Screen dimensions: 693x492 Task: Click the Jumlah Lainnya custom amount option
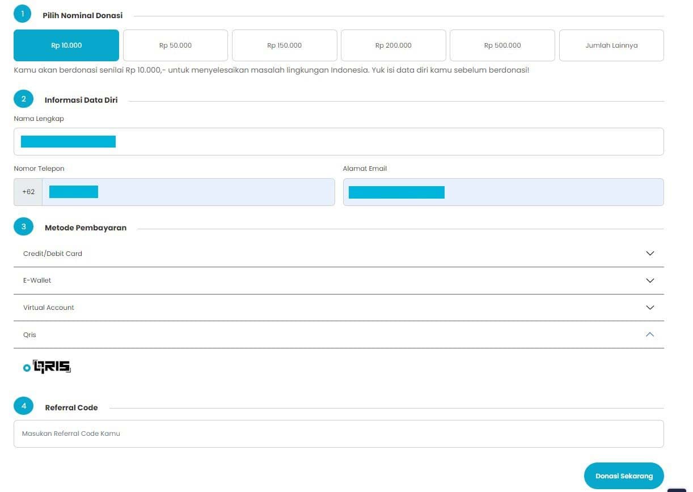(x=611, y=45)
